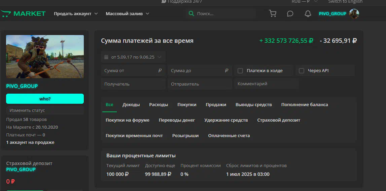
Task: Click the 0 % commission value
Action: coord(184,174)
